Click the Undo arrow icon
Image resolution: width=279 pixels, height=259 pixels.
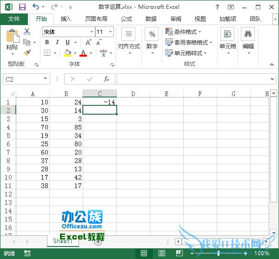pyautogui.click(x=36, y=7)
